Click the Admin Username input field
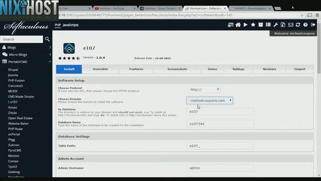Screen dimensions: 321x181 click(x=220, y=168)
